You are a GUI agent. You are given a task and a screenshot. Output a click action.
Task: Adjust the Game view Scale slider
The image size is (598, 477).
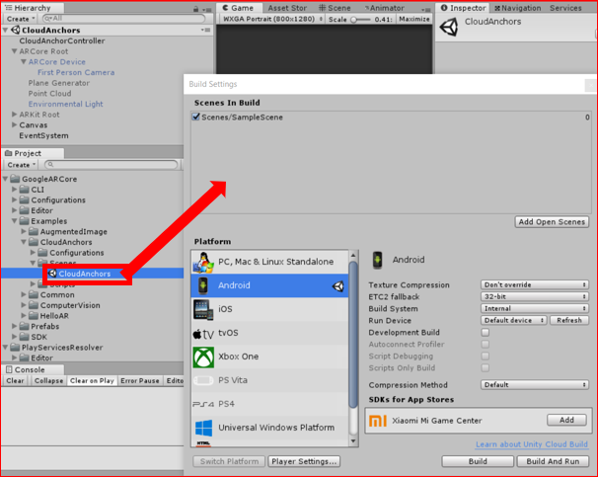coord(360,19)
